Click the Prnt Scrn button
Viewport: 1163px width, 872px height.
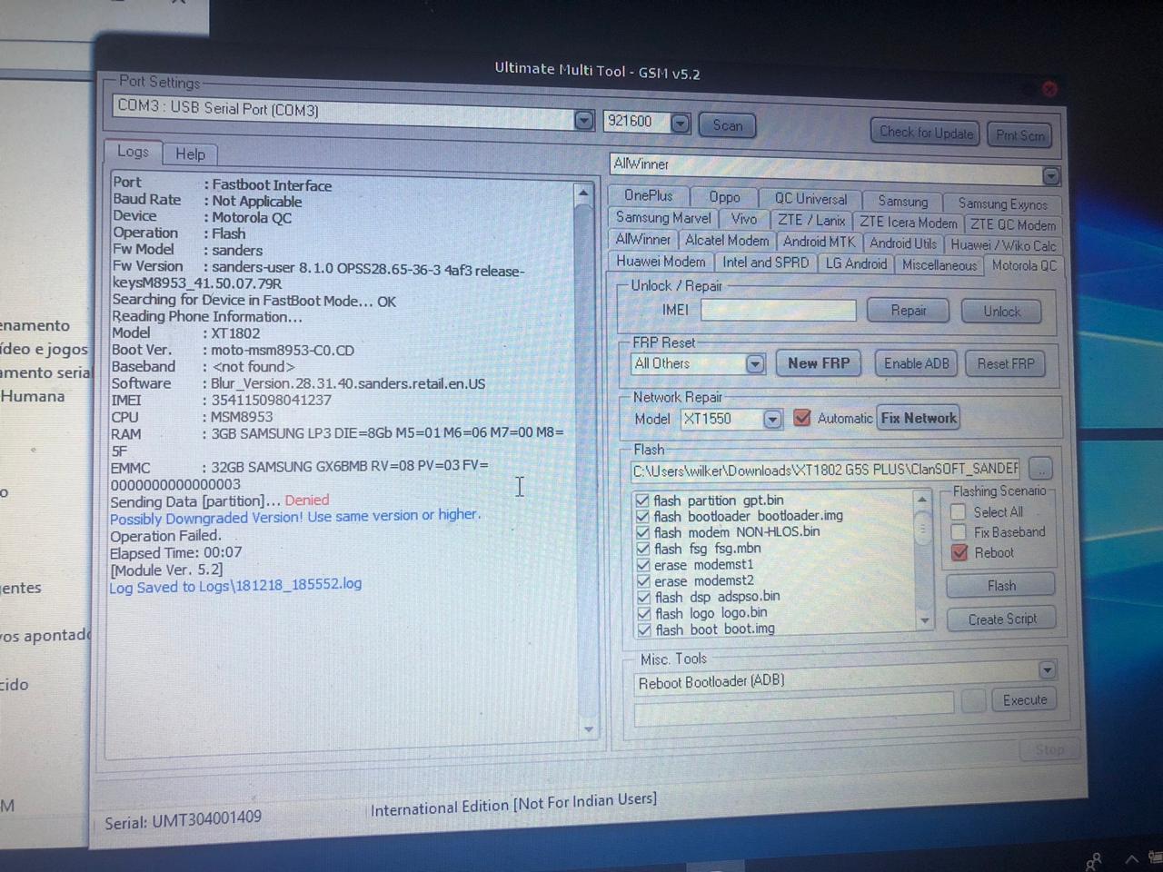pos(1019,135)
